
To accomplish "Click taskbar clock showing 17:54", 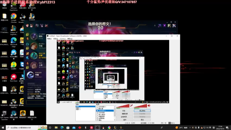I will pos(220,128).
